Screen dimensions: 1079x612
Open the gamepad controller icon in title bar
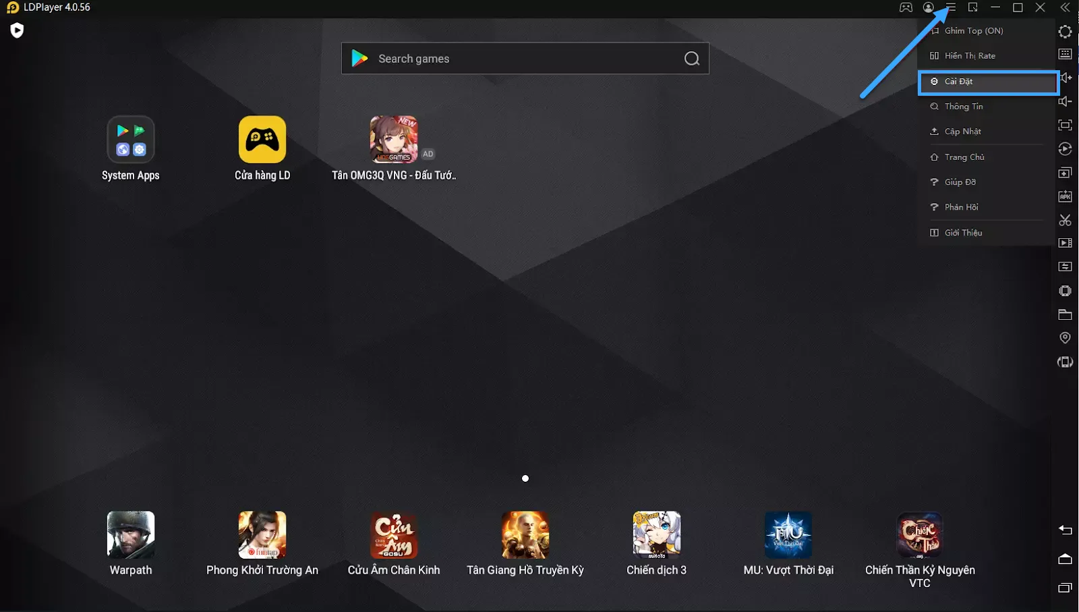click(906, 7)
